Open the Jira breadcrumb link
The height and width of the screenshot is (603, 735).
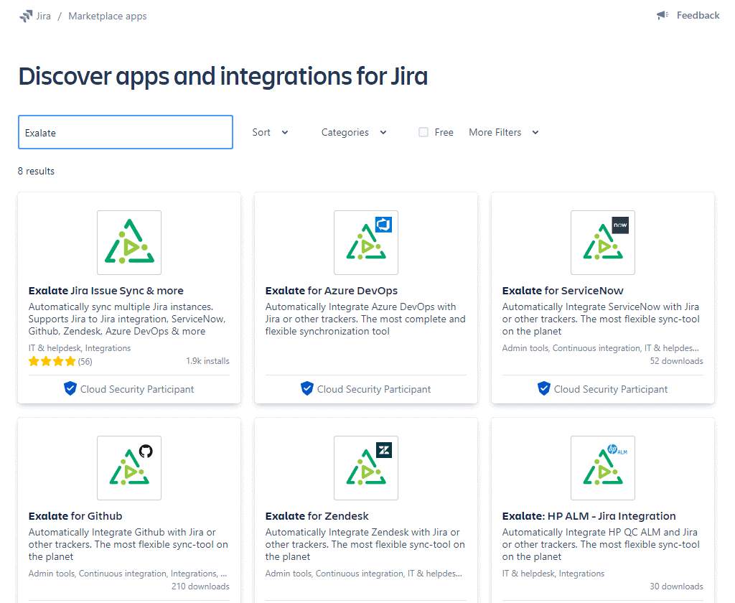pos(44,16)
